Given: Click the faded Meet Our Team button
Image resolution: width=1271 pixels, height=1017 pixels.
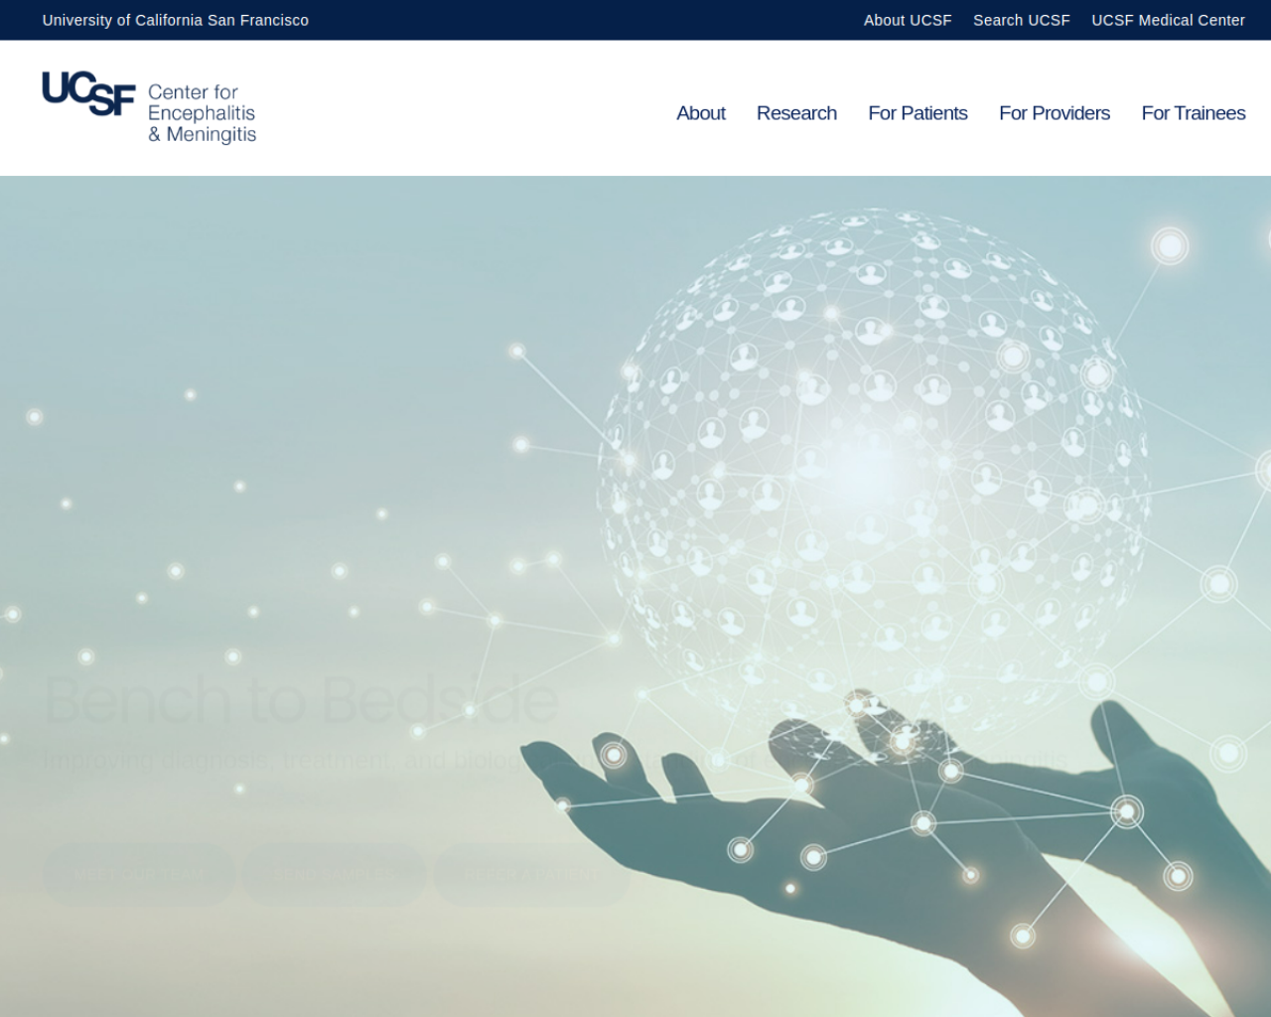Looking at the screenshot, I should pos(139,875).
